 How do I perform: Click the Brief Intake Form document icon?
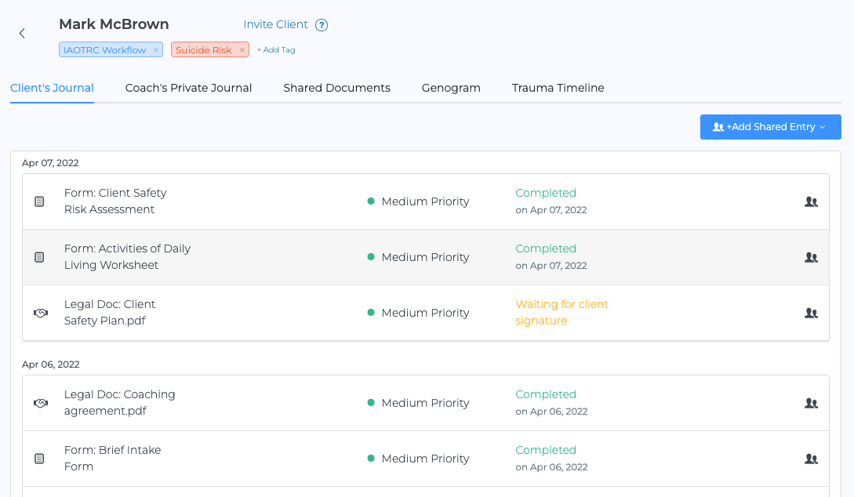39,459
